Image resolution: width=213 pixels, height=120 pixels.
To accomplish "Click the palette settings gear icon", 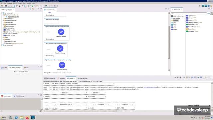I will [212, 13].
